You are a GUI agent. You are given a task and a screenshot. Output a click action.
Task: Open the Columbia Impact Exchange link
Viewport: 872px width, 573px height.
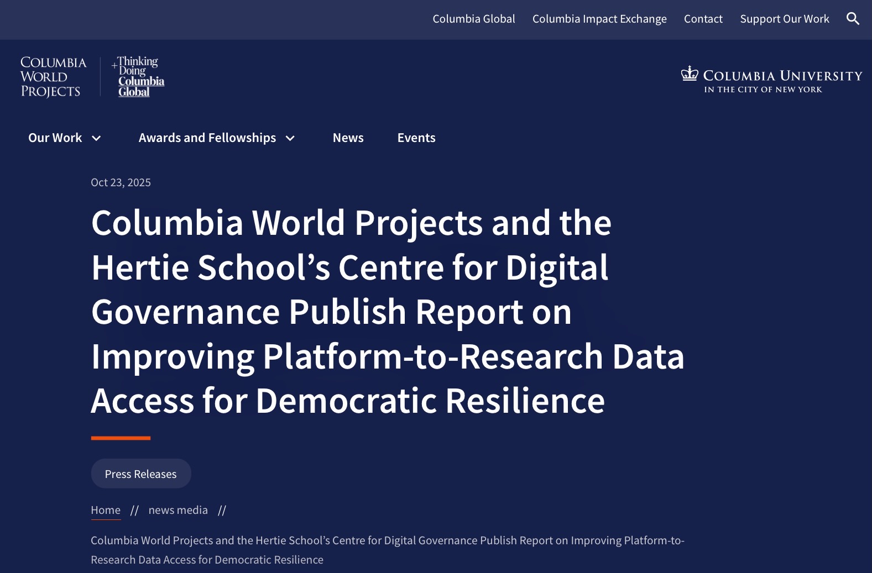pos(599,19)
